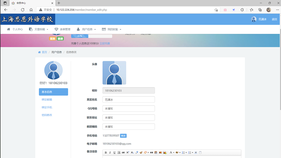Click the 联系地址 input field
This screenshot has width=281, height=158.
coord(129,117)
